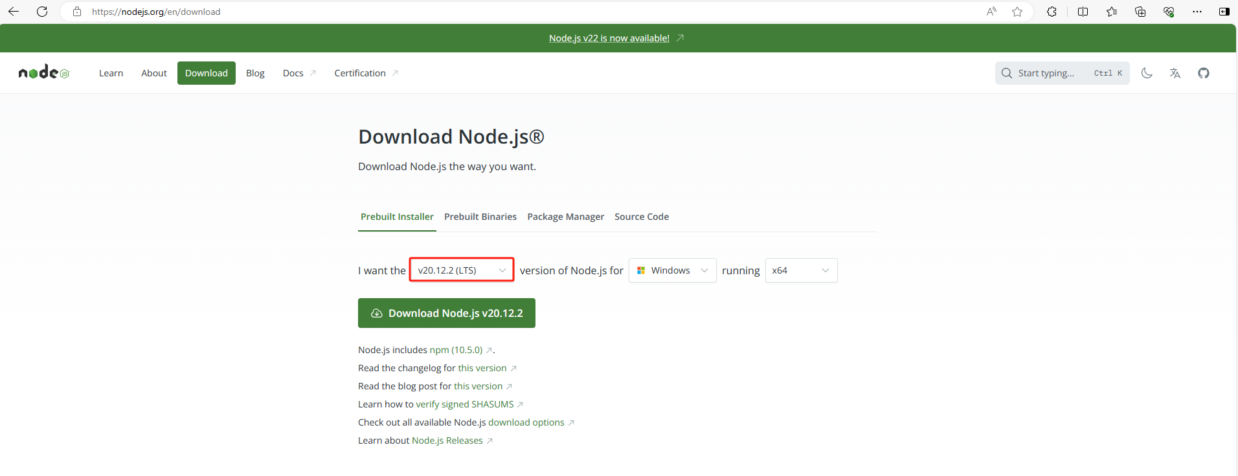This screenshot has width=1238, height=476.
Task: Click Ctrl K shortcut hint in search
Action: pos(1108,73)
